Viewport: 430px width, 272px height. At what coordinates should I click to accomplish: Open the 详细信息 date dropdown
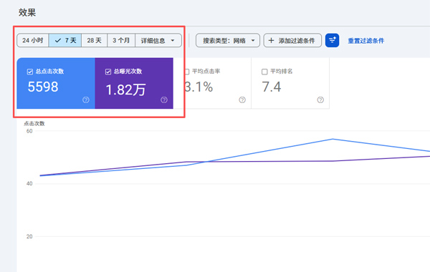[x=158, y=41]
